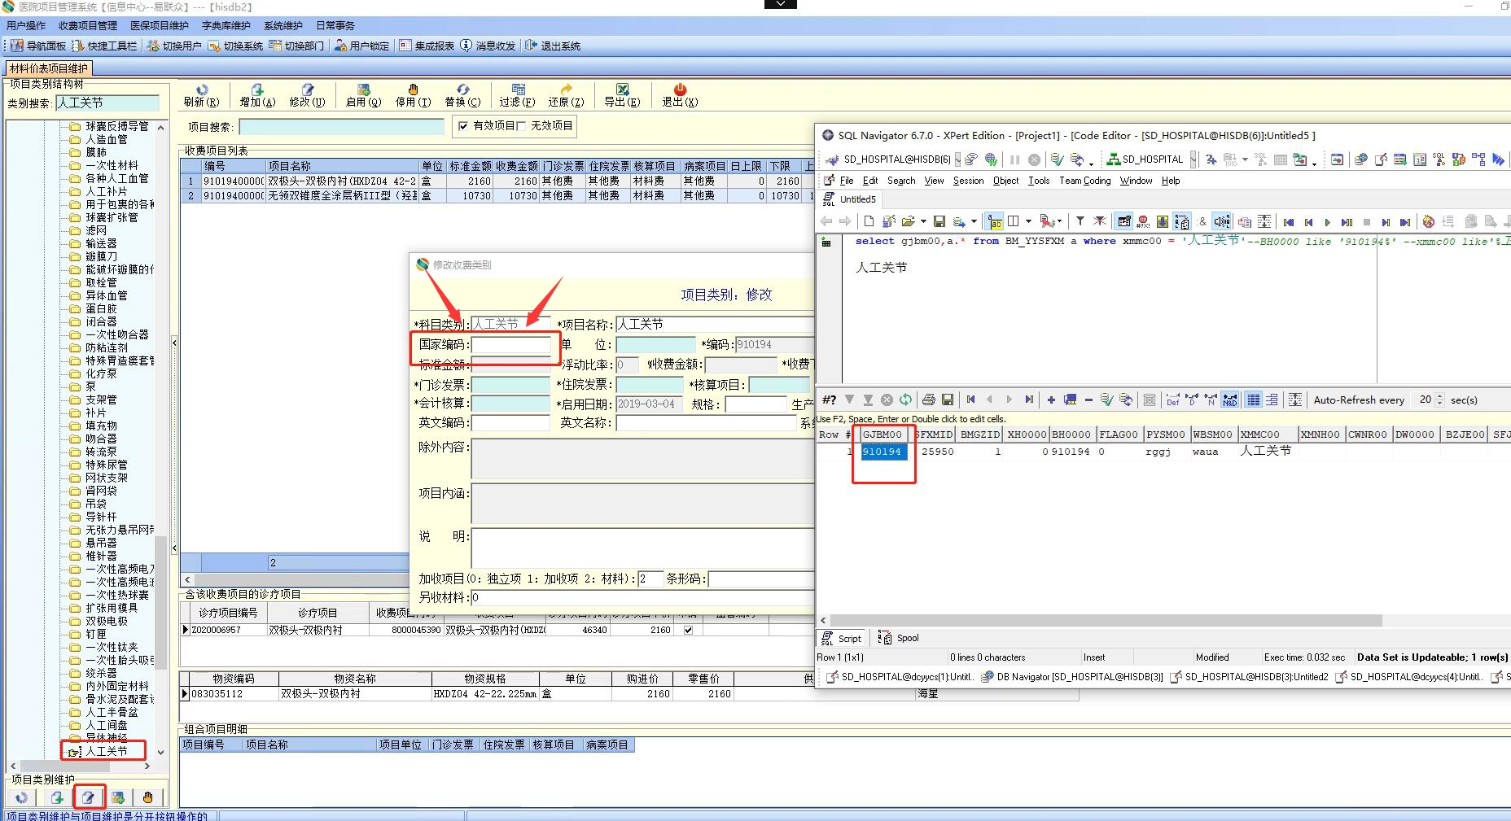Click the category tree scroll down arrow
This screenshot has width=1511, height=821.
(x=160, y=753)
